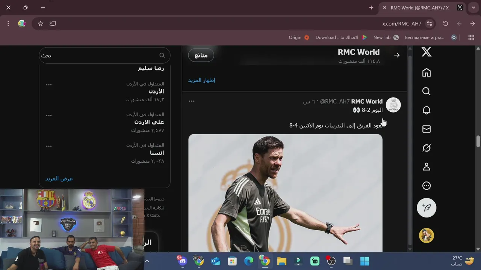This screenshot has height=270, width=481.
Task: Click إظهار المزيد show more link
Action: pos(202,80)
